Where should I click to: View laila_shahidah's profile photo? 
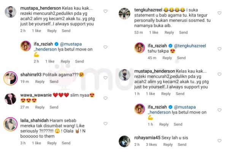click(10, 124)
